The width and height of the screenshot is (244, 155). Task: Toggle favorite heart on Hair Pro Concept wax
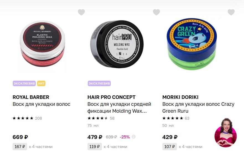[156, 12]
